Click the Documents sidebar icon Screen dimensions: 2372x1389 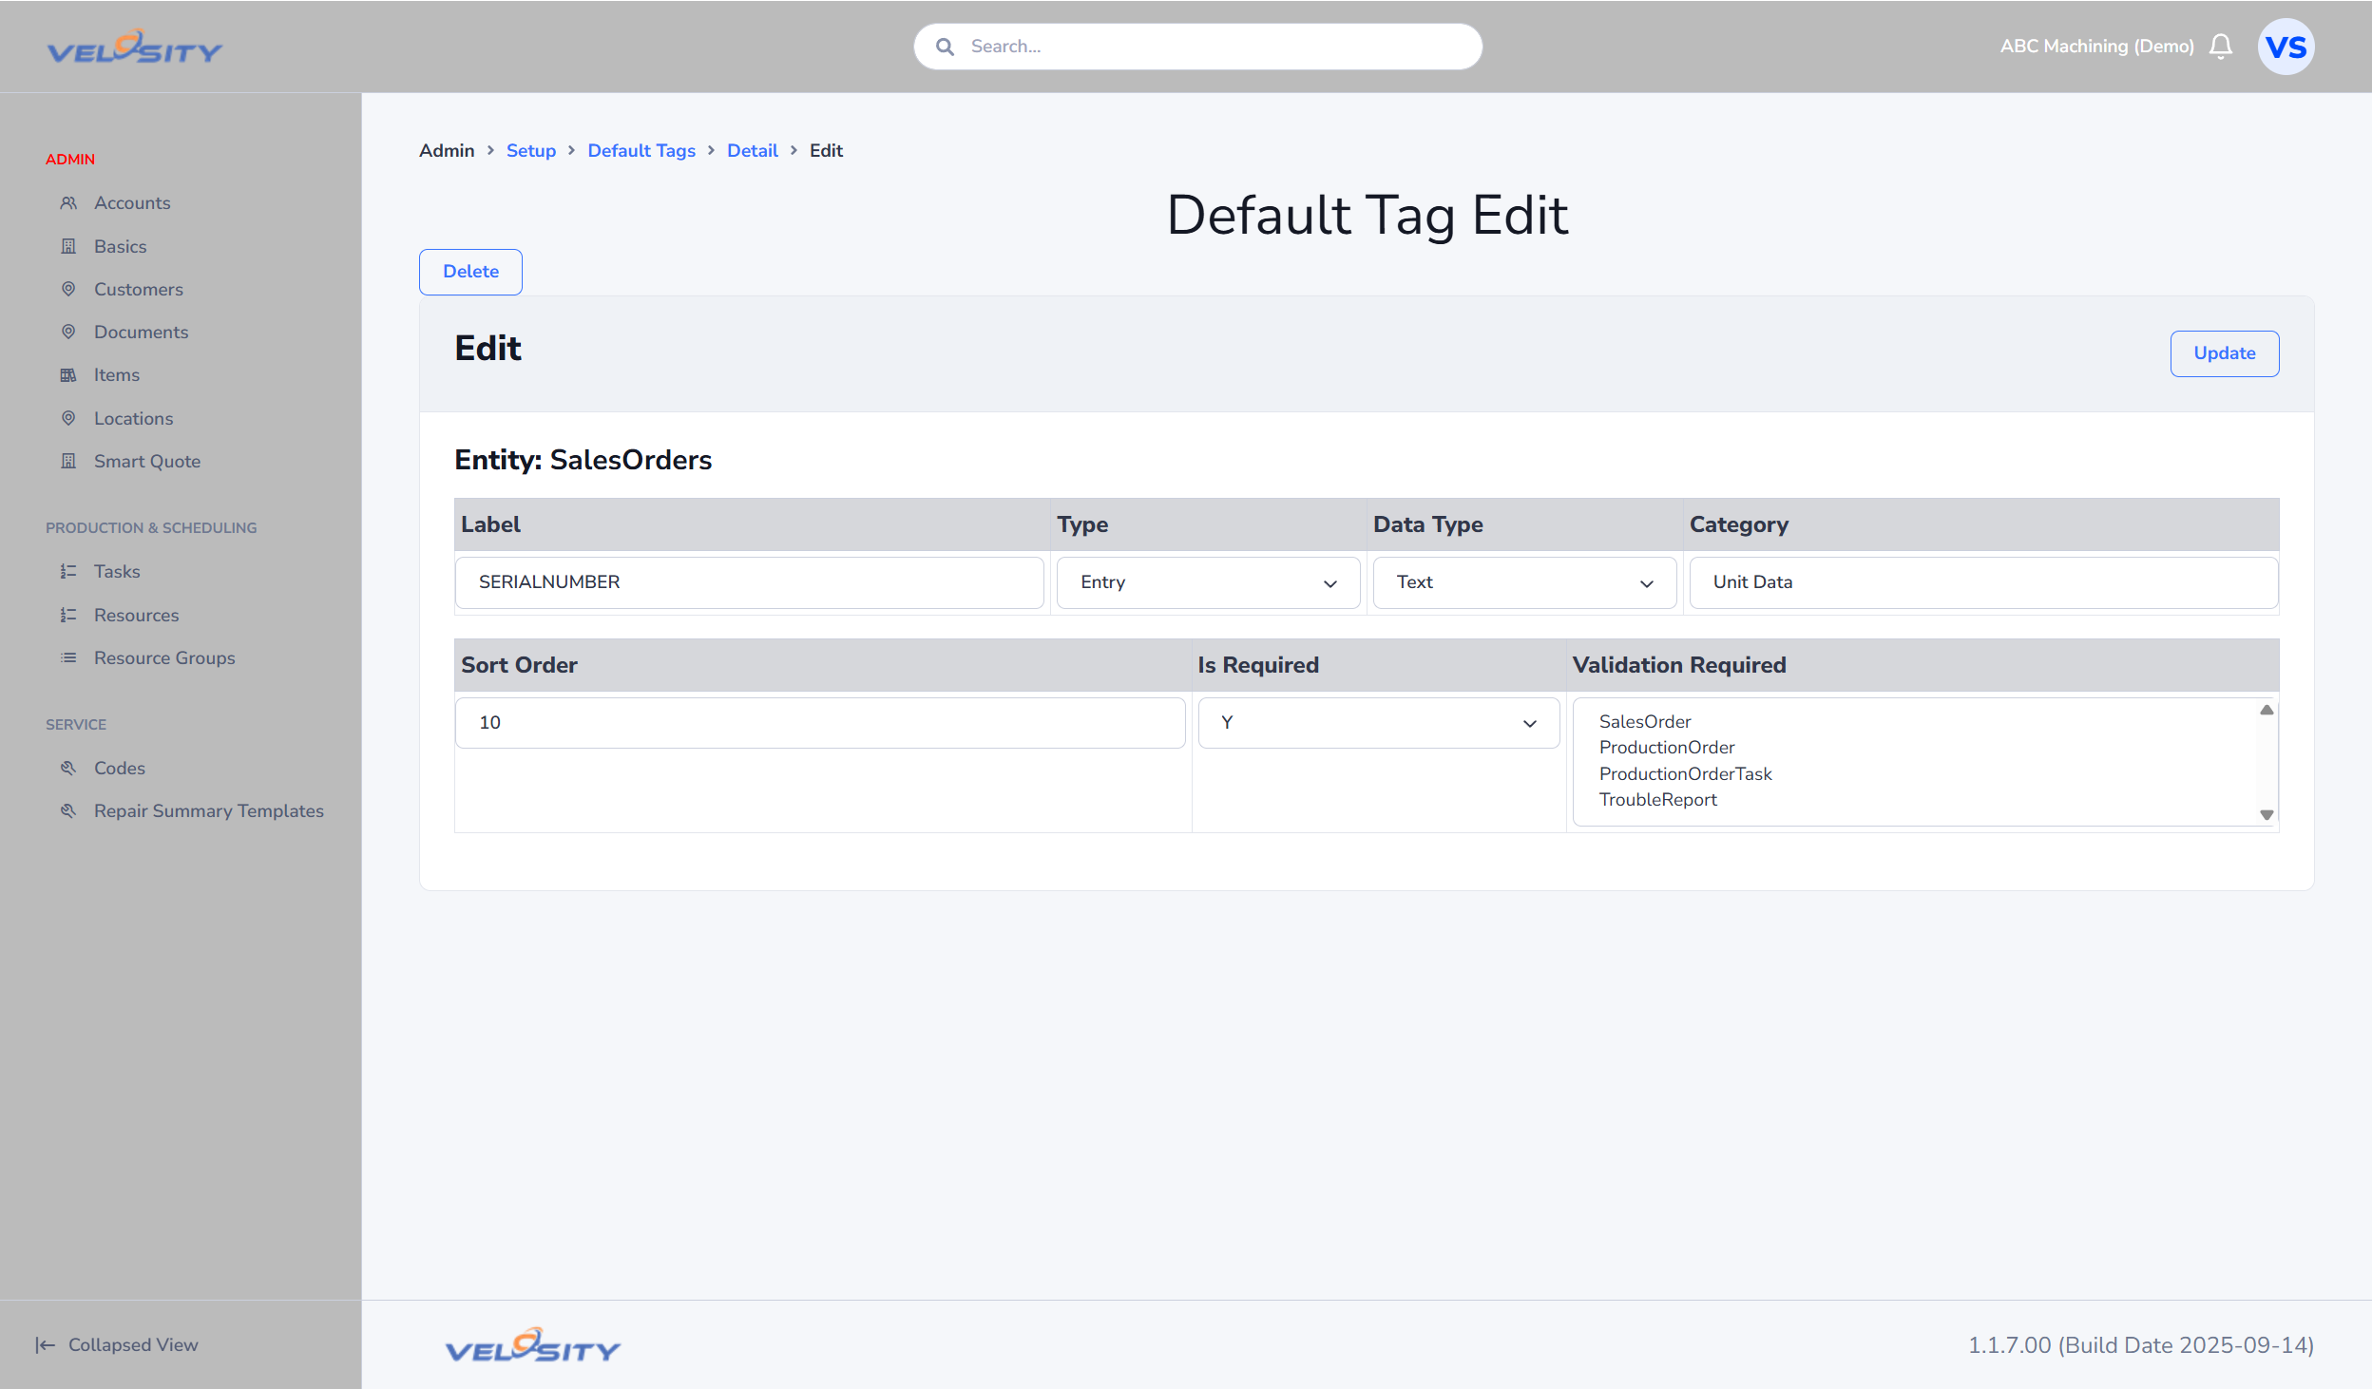[68, 332]
